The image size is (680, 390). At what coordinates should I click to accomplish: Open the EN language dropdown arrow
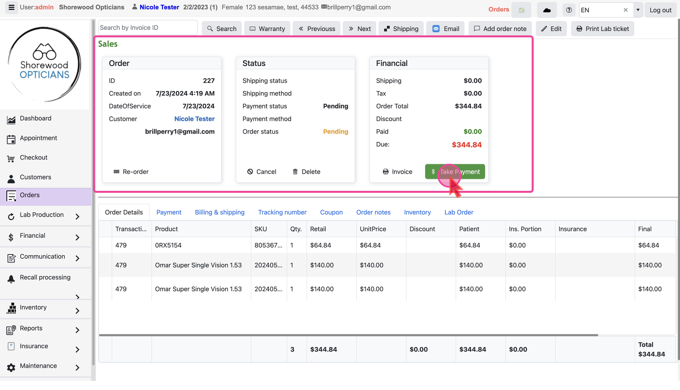[638, 10]
